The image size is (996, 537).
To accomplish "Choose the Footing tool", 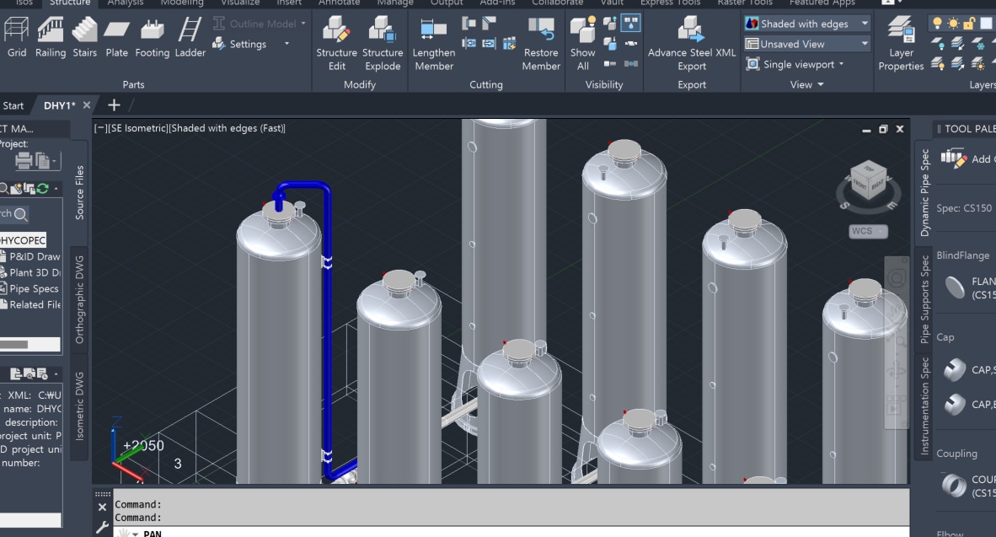I will tap(152, 38).
